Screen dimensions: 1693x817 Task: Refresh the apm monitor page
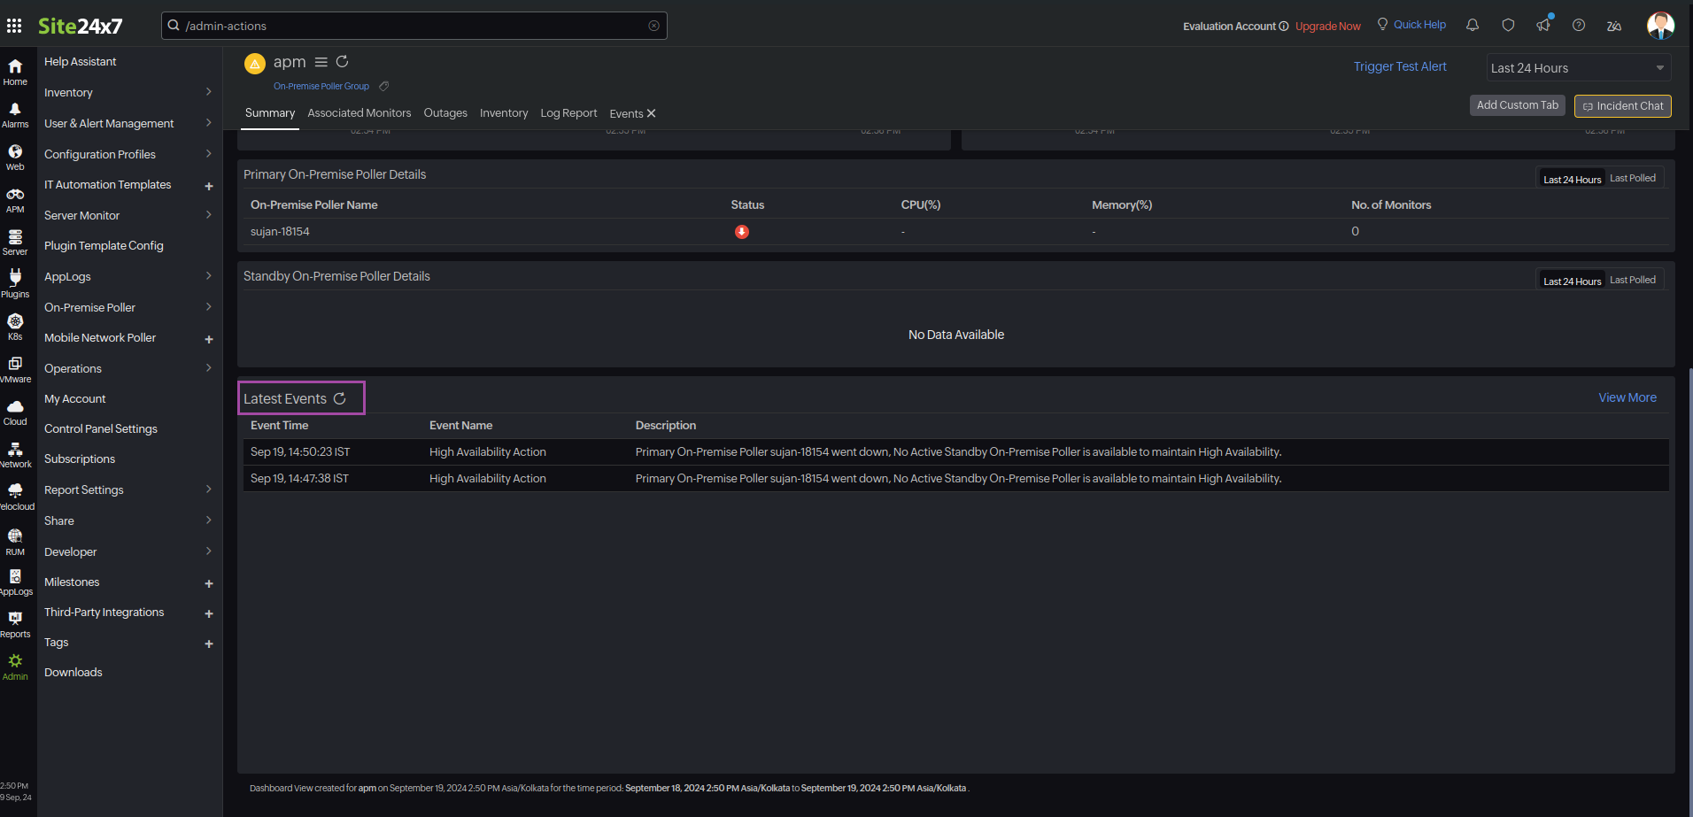tap(343, 62)
